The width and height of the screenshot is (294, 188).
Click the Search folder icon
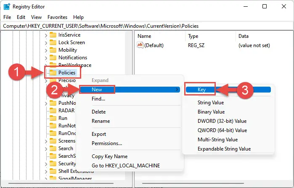click(x=53, y=148)
